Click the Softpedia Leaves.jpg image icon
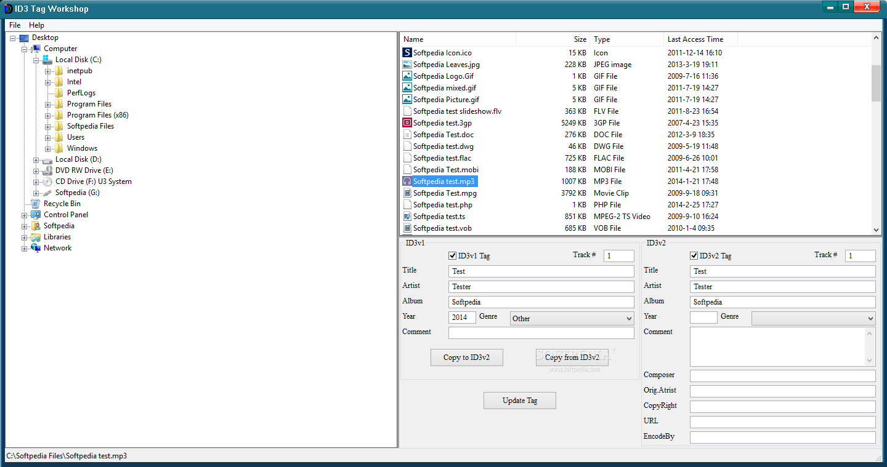 click(x=407, y=65)
